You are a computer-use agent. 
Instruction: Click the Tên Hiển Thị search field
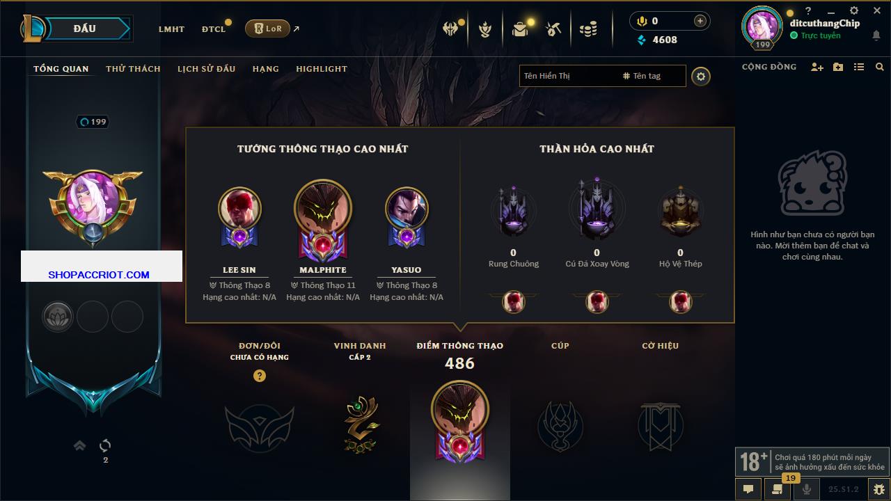click(x=569, y=76)
